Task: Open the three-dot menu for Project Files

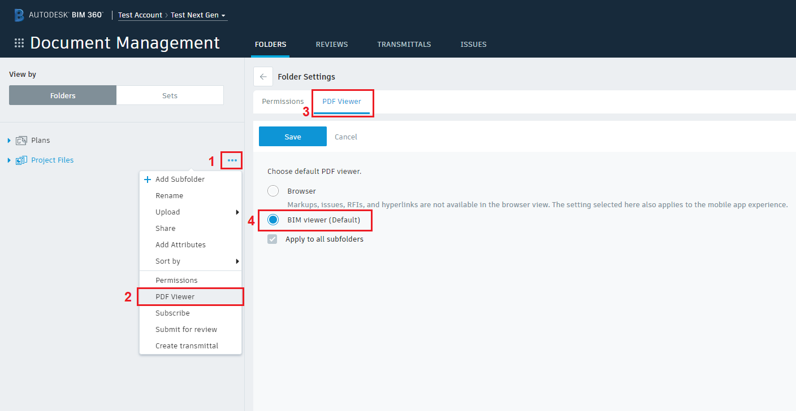Action: (x=232, y=160)
